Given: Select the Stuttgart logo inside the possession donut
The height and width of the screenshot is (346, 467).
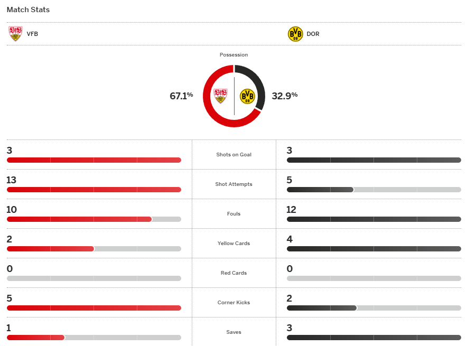Looking at the screenshot, I should (220, 96).
